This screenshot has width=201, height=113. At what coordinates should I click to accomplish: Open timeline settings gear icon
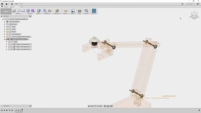[x=199, y=110]
